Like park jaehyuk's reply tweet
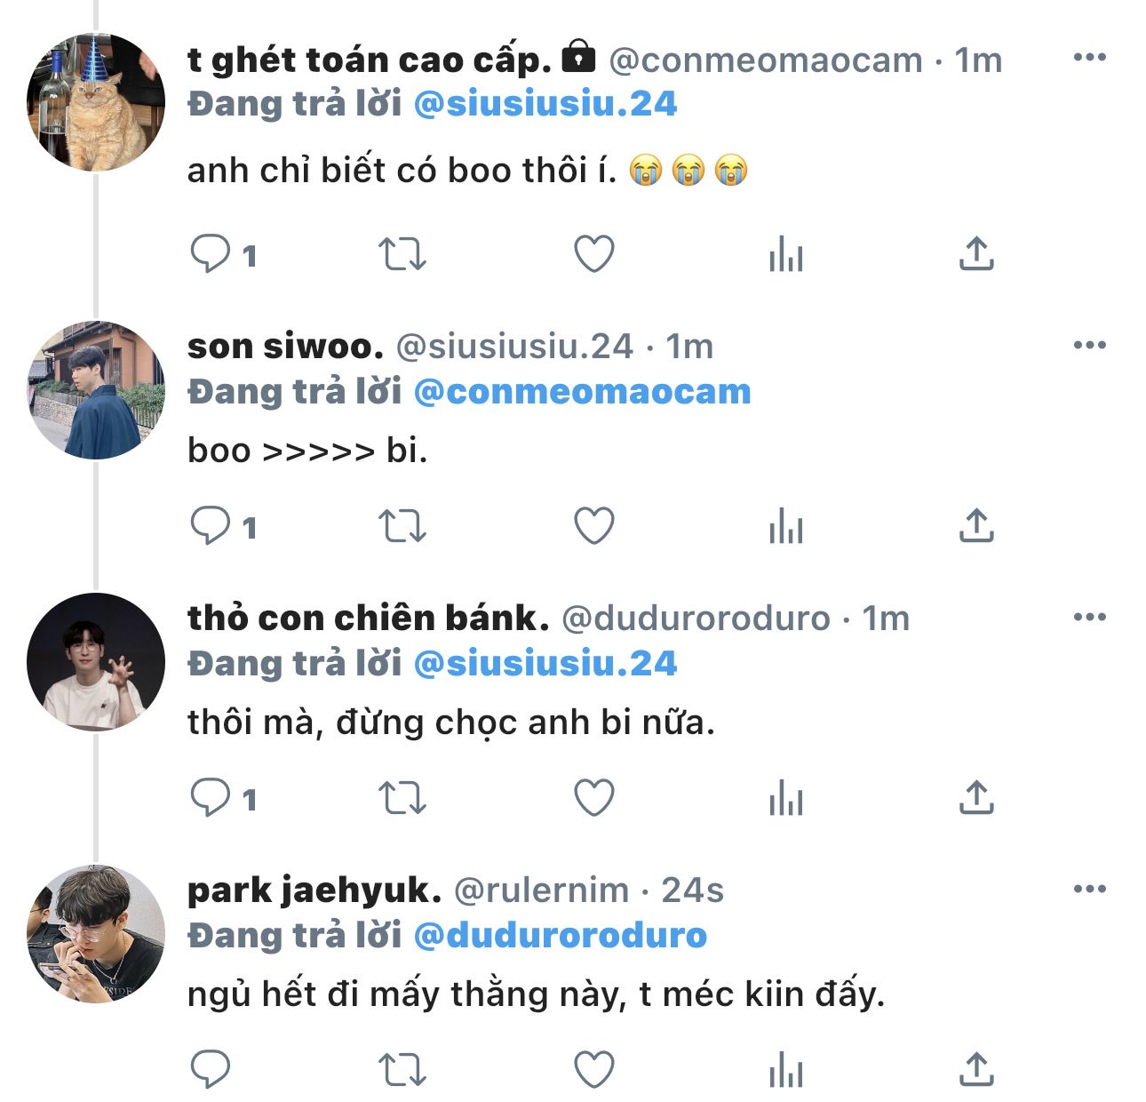The width and height of the screenshot is (1146, 1102). (x=594, y=1070)
